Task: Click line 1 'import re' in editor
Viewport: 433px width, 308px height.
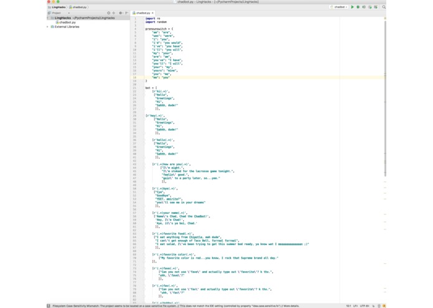Action: pyautogui.click(x=153, y=19)
